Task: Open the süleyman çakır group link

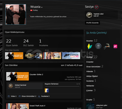Action: tap(102, 105)
